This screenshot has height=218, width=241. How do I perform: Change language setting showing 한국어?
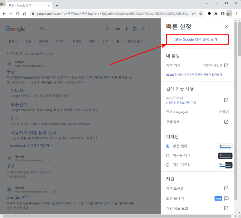coord(224,112)
